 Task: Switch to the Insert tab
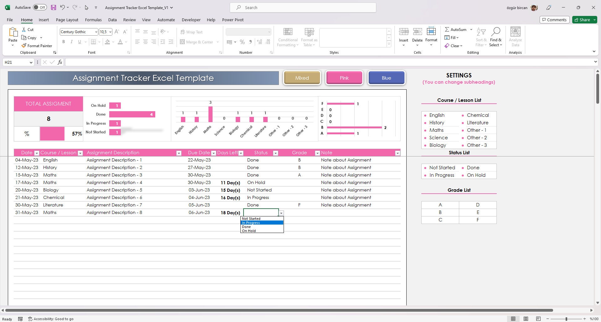(x=44, y=20)
